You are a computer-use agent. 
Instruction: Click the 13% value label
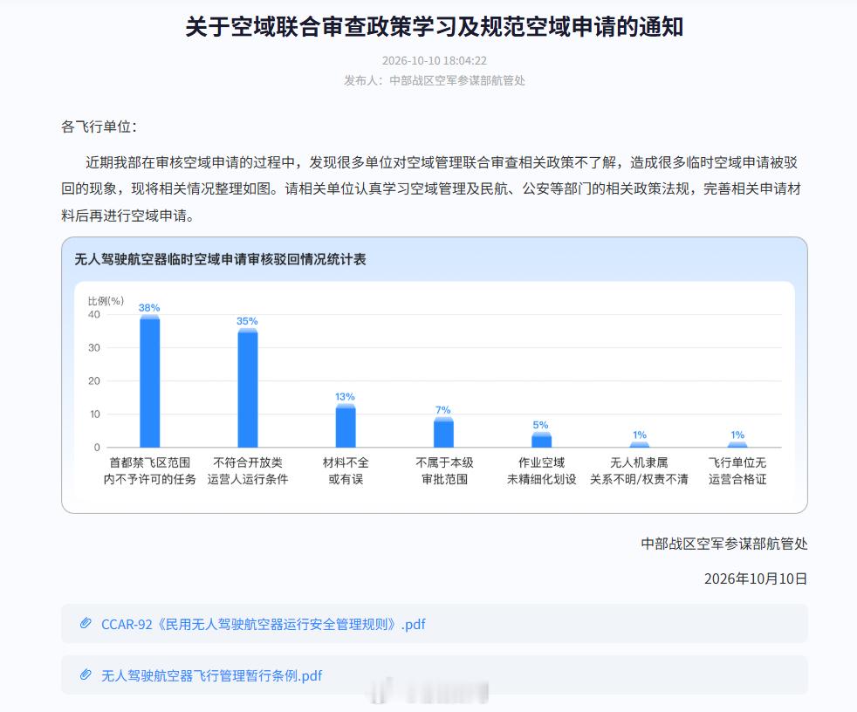pos(345,396)
